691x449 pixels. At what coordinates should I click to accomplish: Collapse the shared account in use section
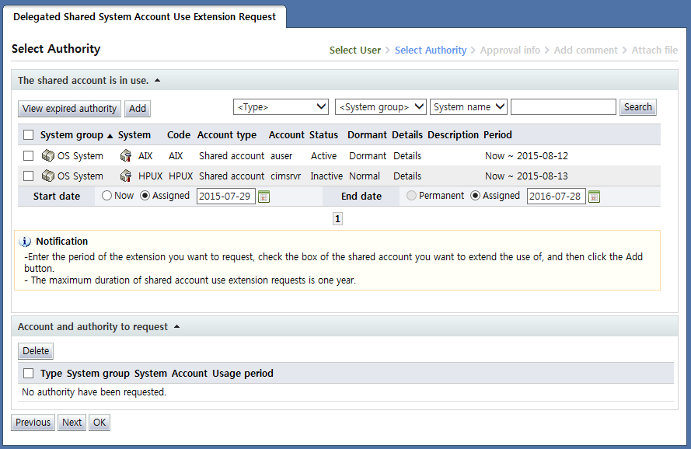pyautogui.click(x=157, y=80)
